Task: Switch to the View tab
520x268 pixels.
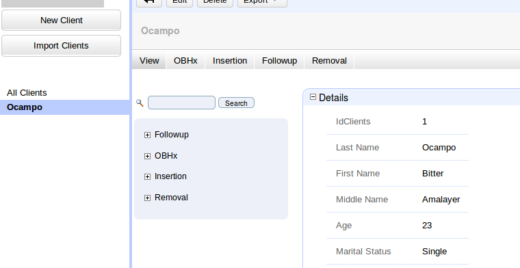Action: click(149, 61)
